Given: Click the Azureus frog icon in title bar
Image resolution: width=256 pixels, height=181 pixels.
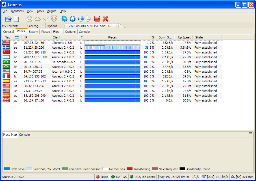Looking at the screenshot, I should click(4, 5).
